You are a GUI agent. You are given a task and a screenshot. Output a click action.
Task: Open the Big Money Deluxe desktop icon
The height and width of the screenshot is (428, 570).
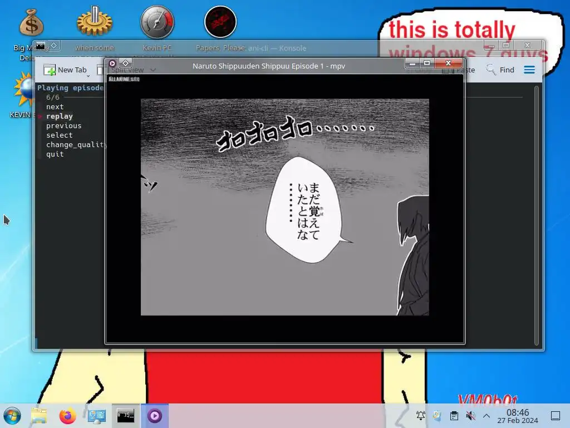coord(31,23)
